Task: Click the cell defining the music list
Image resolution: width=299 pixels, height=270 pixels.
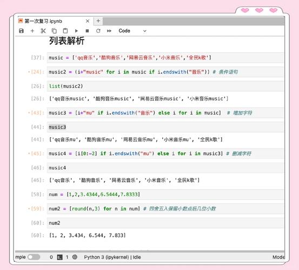Action: point(165,58)
